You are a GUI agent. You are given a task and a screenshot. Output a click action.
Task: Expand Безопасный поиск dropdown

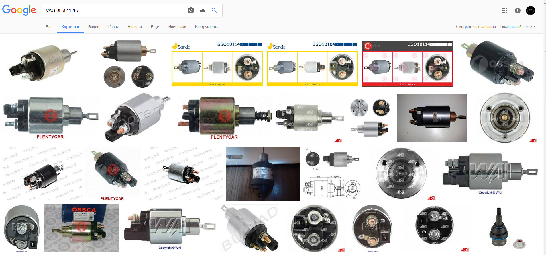(518, 26)
